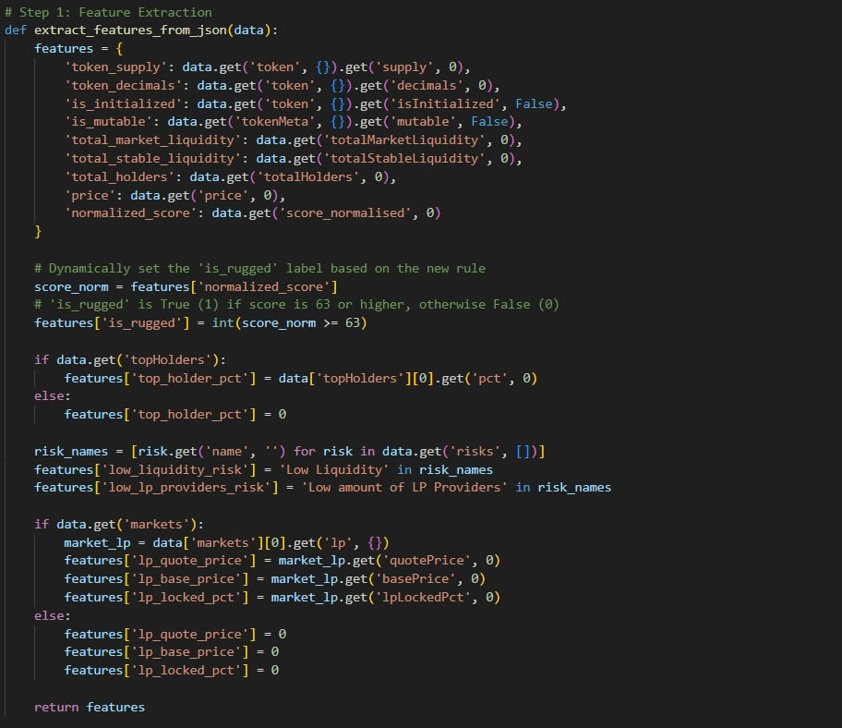842x728 pixels.
Task: Click the 'low_lp_providers_risk' key
Action: [186, 487]
